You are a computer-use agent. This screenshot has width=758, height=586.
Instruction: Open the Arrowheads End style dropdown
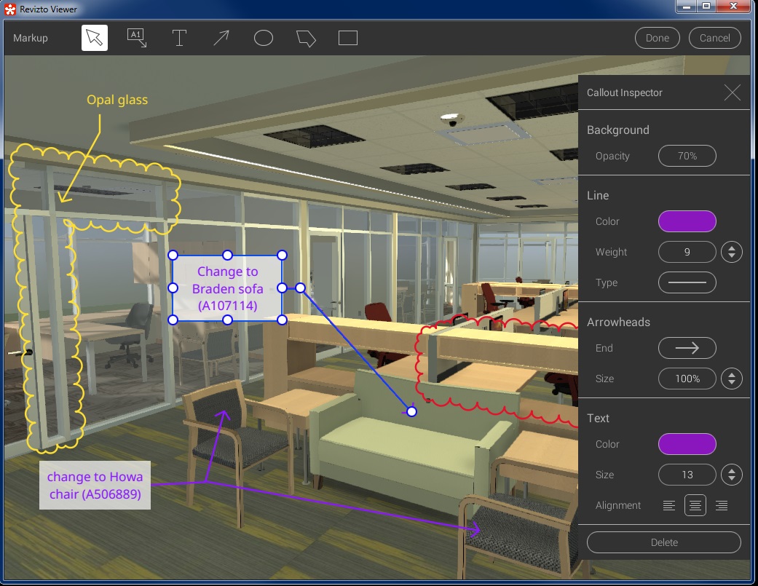[x=687, y=348]
